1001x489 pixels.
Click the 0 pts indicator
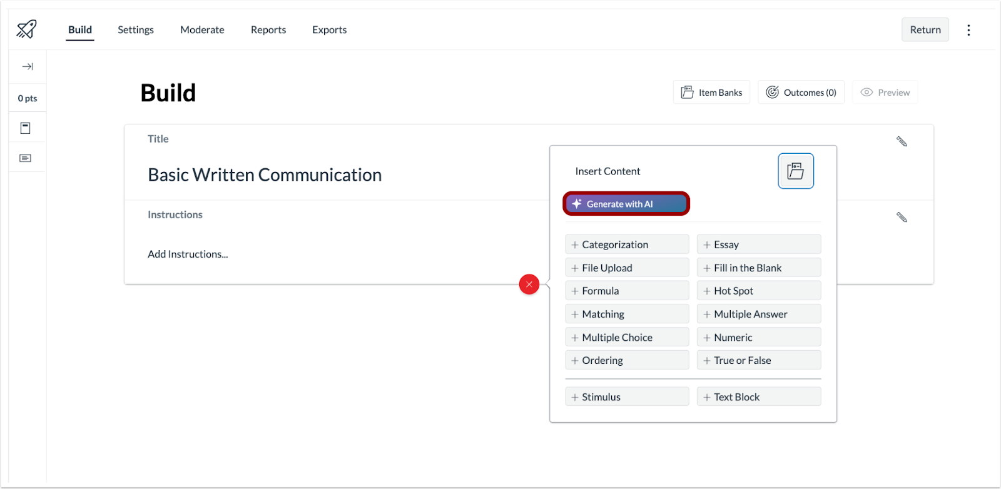click(x=28, y=98)
